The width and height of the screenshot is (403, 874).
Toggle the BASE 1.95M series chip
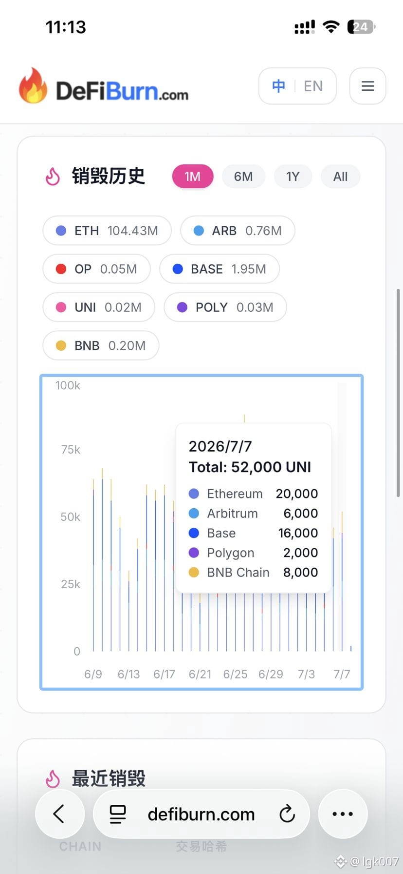(220, 269)
